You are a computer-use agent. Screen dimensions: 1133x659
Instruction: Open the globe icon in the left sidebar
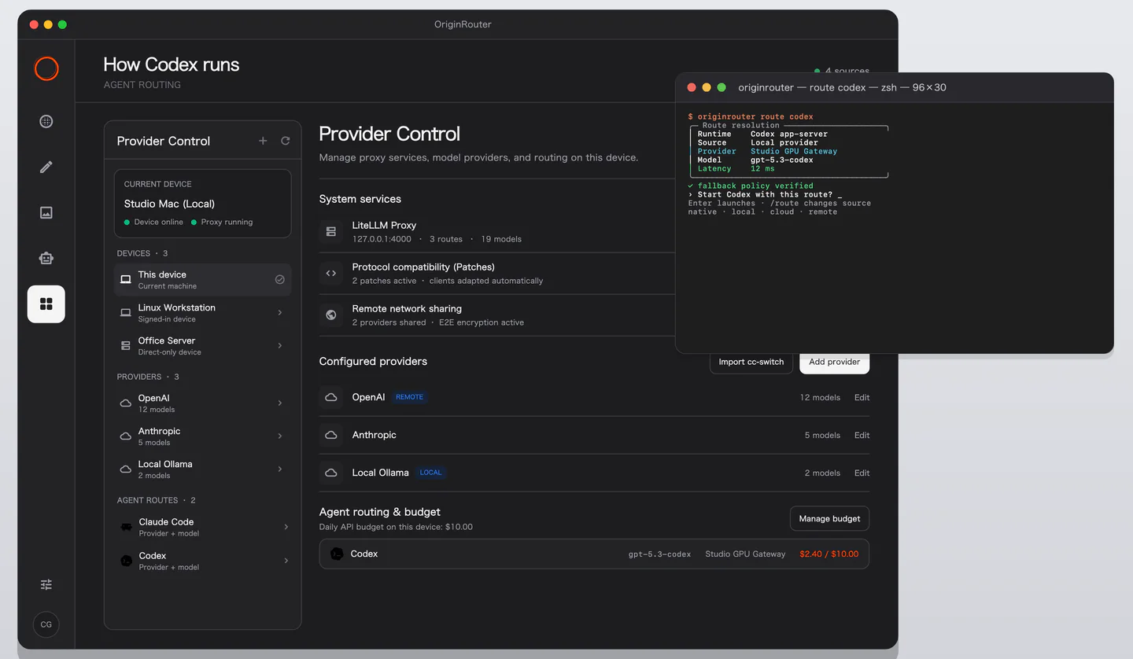[46, 121]
